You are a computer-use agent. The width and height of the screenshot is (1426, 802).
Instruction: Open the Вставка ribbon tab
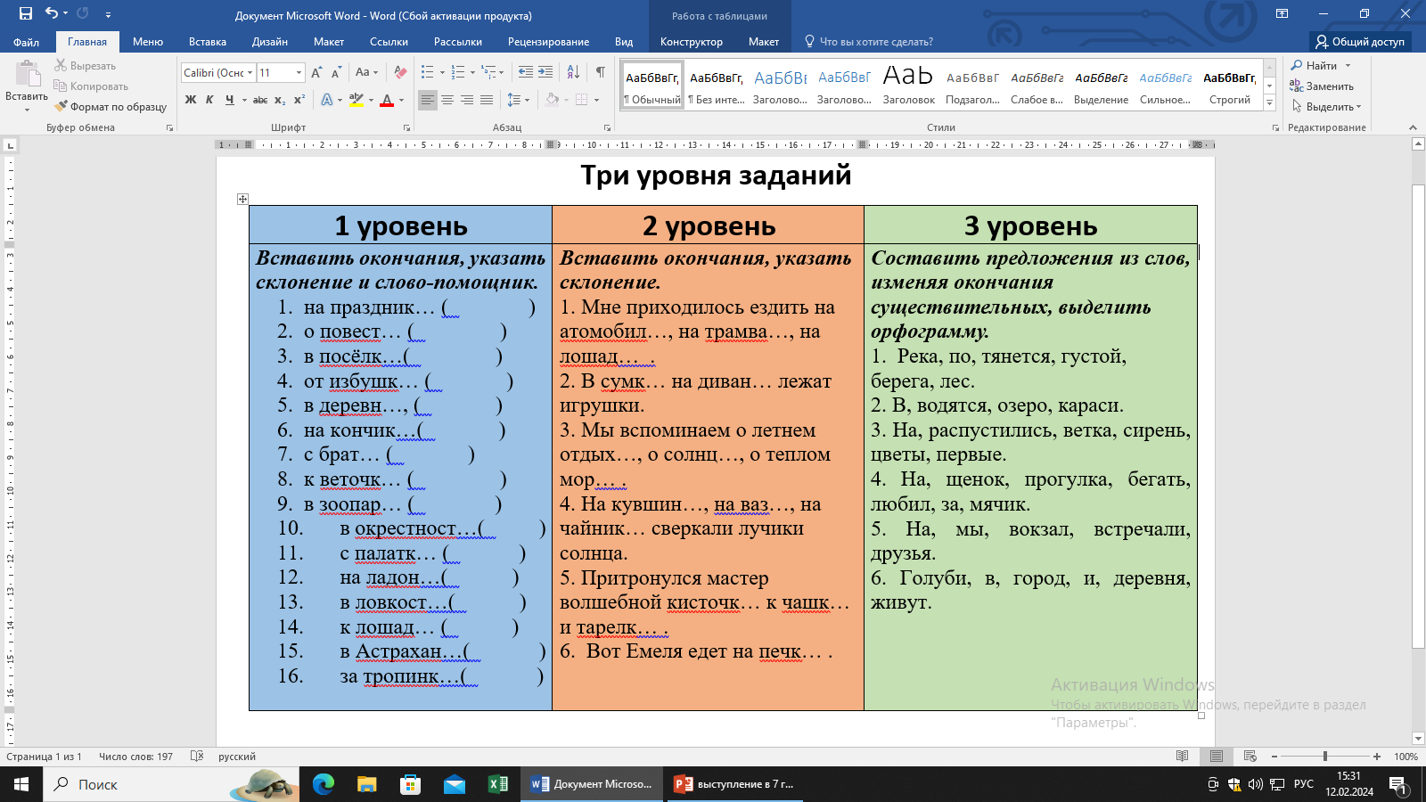[207, 42]
